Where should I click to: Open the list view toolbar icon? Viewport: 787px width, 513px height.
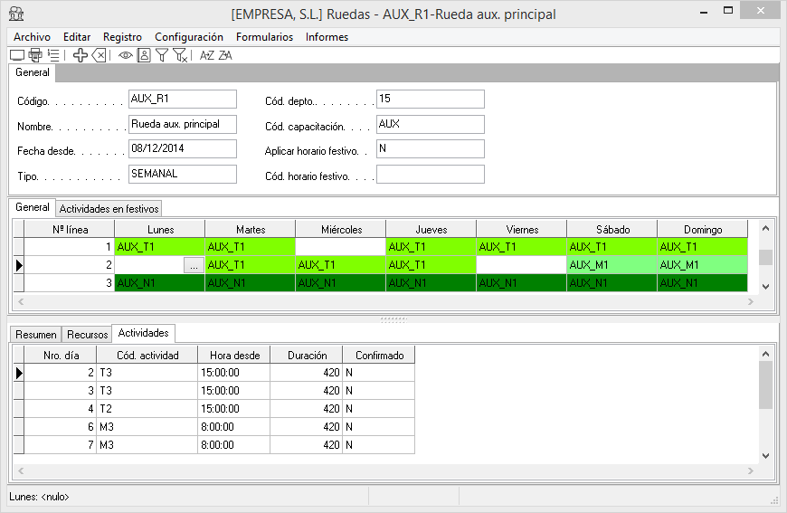(54, 55)
